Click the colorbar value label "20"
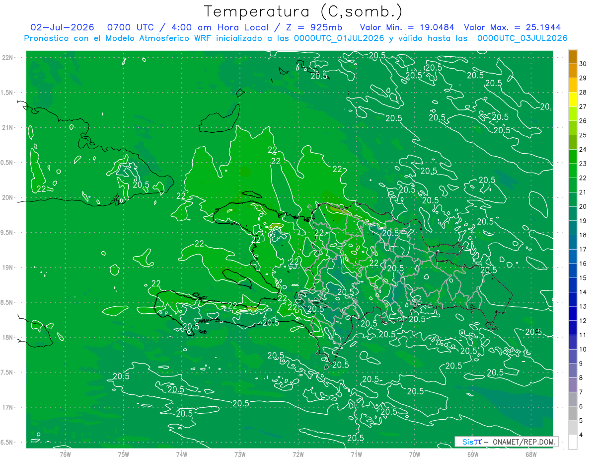 click(x=583, y=206)
